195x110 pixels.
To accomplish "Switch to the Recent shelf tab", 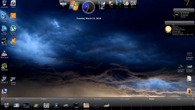I will tap(70, 99).
